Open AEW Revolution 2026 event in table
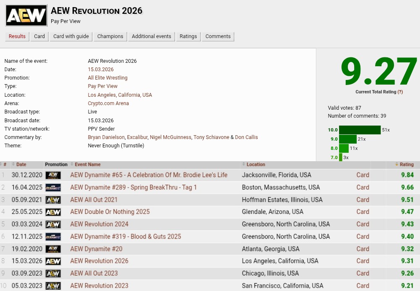This screenshot has height=291, width=420. coord(99,261)
